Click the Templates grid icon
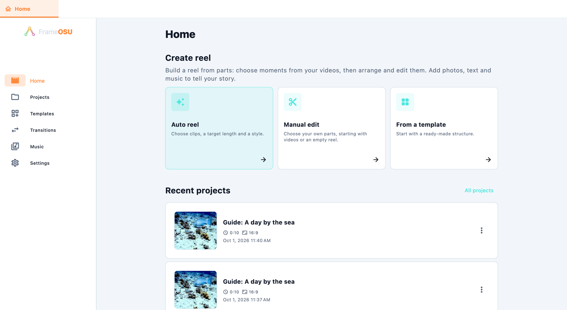This screenshot has width=567, height=310. tap(15, 114)
